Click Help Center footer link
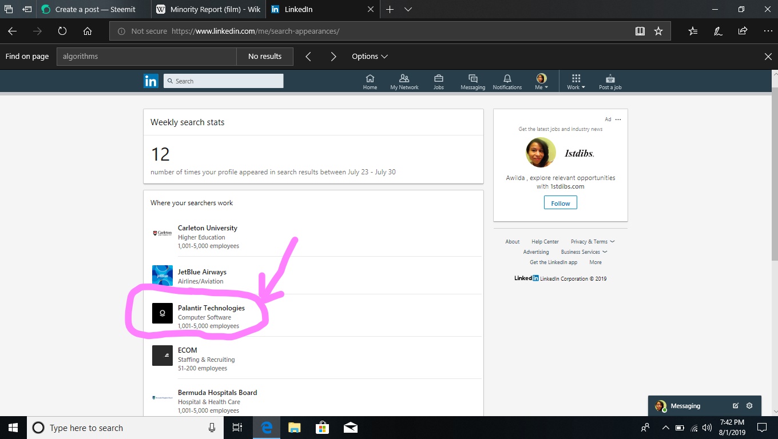 click(545, 242)
